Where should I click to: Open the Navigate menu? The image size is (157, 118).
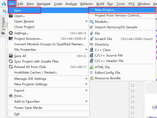click(x=44, y=4)
